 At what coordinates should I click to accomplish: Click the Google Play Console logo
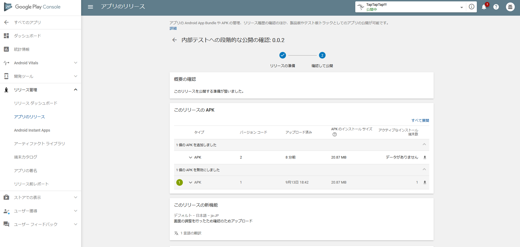32,7
